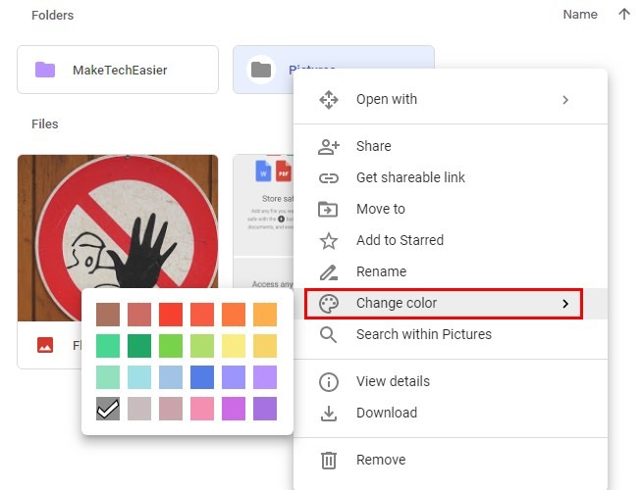641x490 pixels.
Task: Select the checked gray color swatch
Action: 108,409
